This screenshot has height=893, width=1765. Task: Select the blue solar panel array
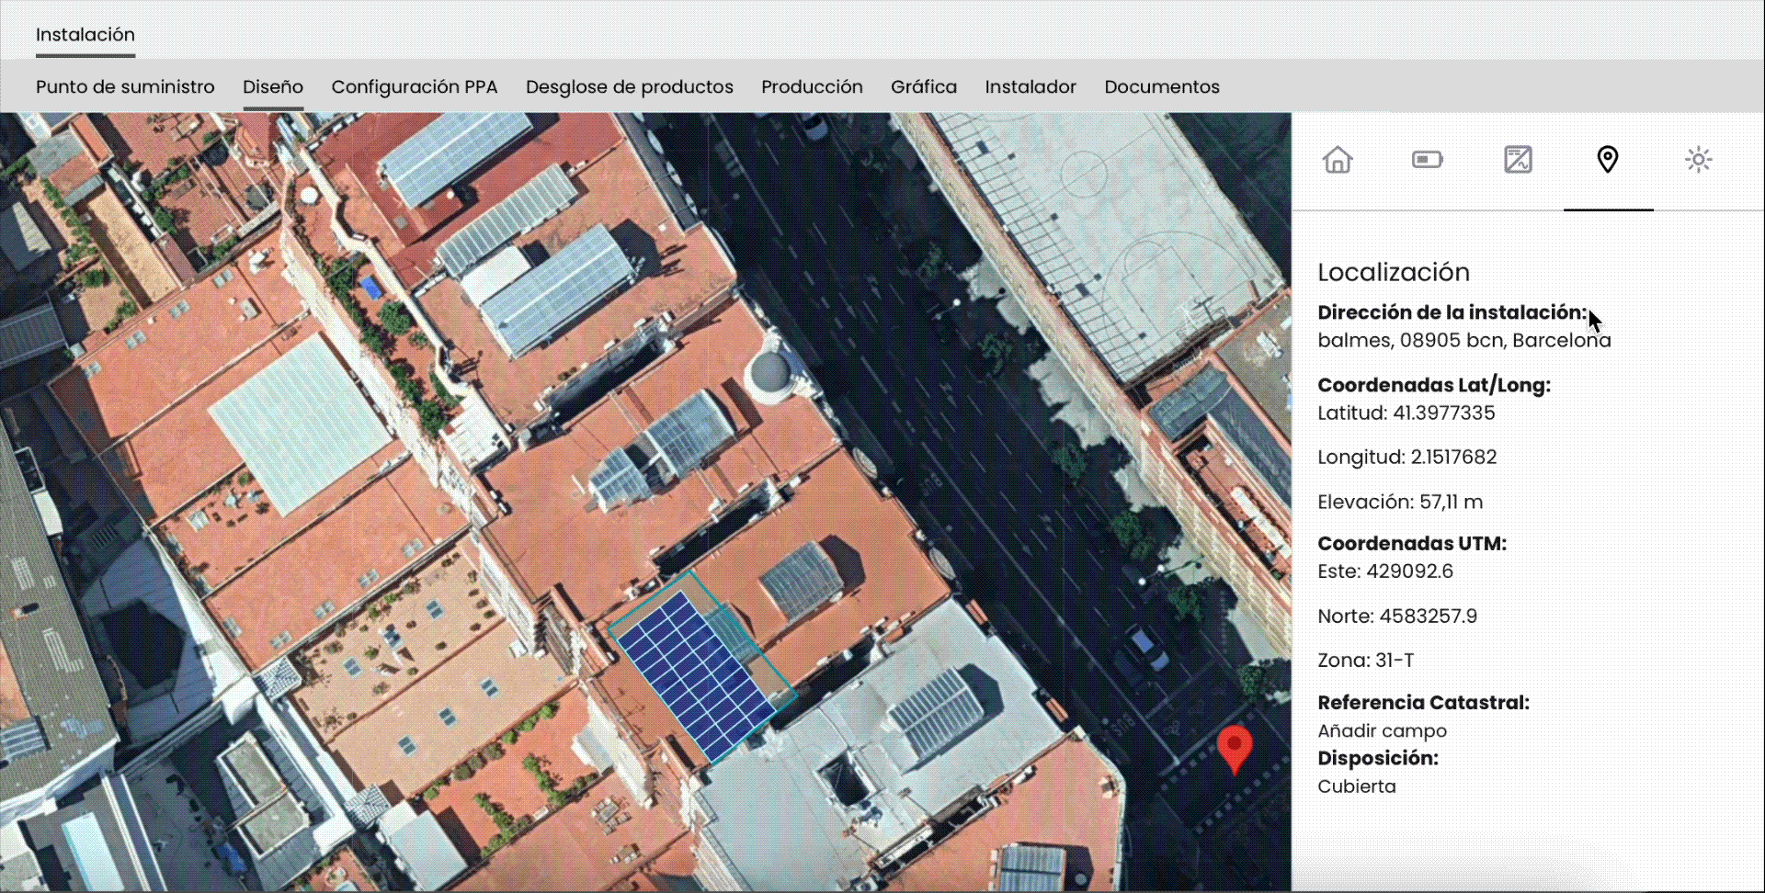[696, 675]
